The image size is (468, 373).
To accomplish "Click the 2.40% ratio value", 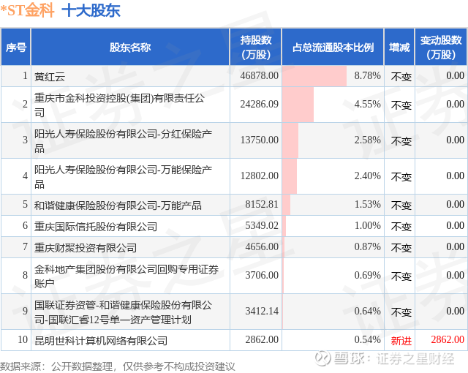I will point(367,176).
